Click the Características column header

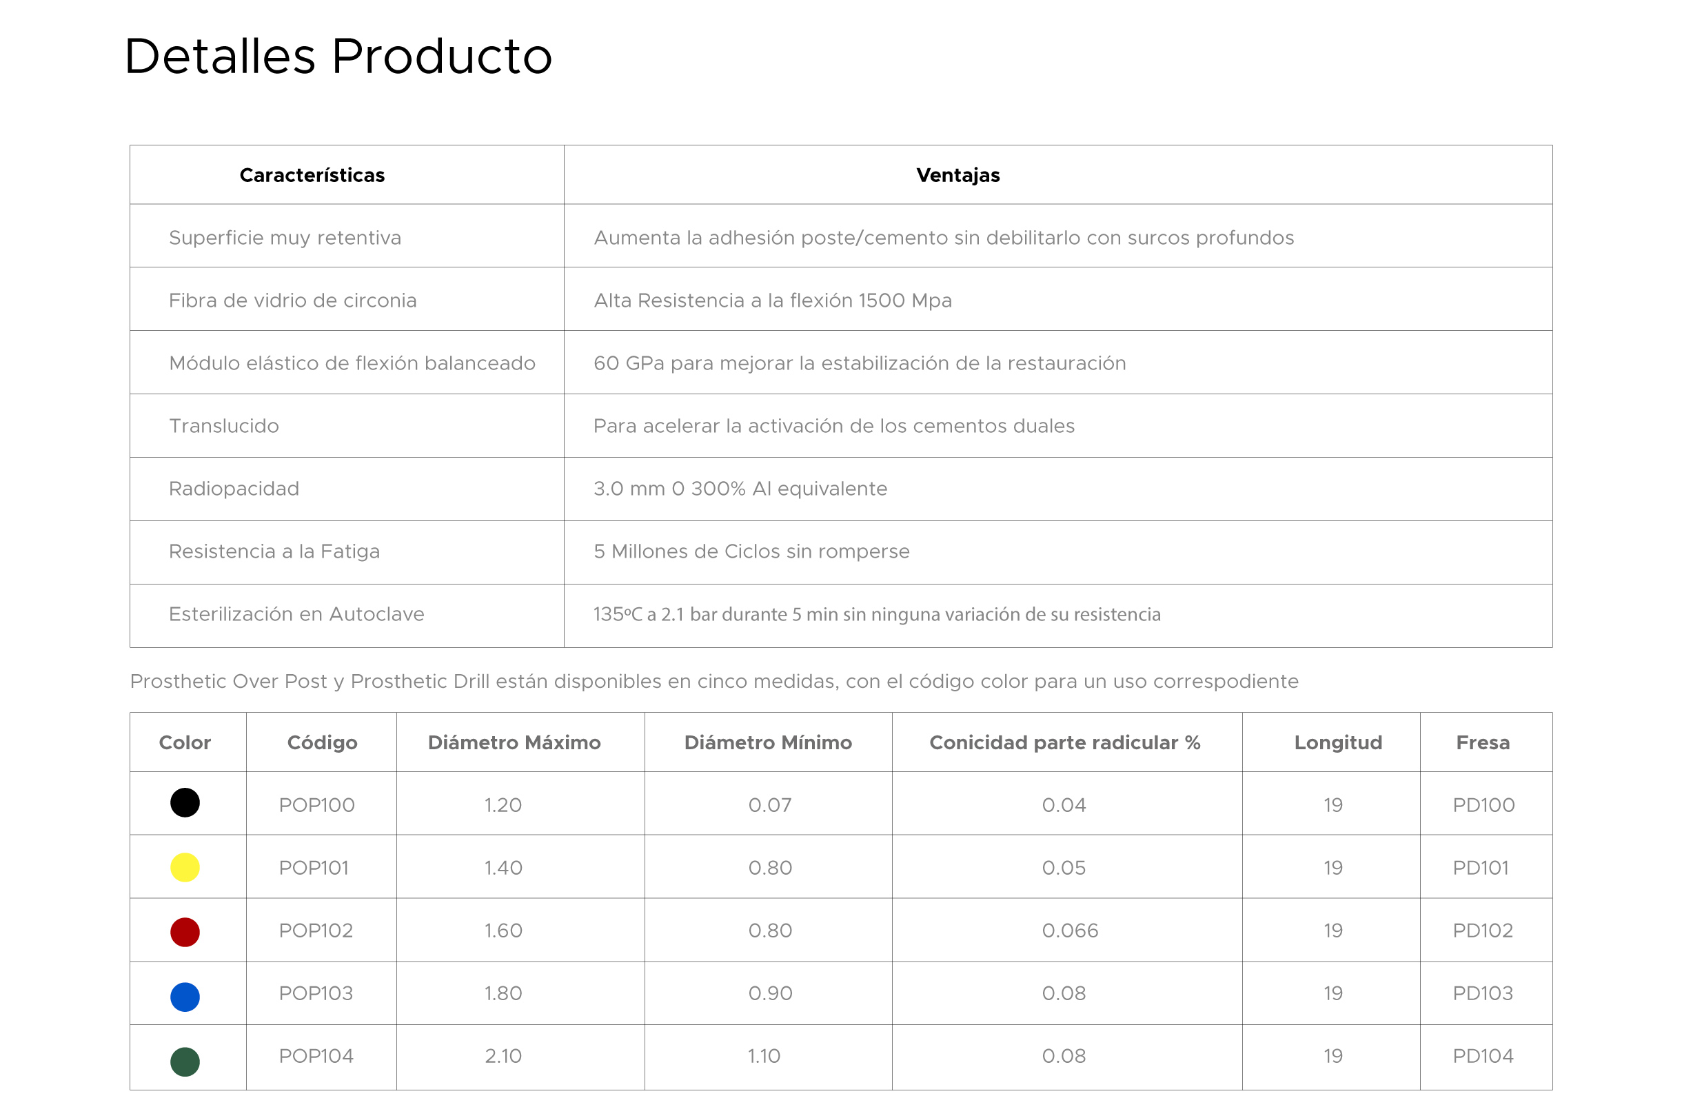(312, 175)
